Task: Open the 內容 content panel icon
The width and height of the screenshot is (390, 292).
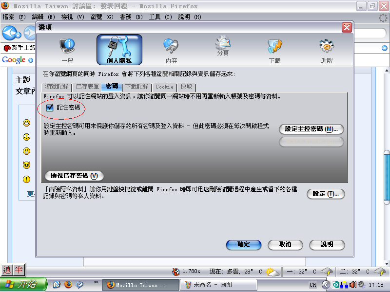Action: click(171, 51)
